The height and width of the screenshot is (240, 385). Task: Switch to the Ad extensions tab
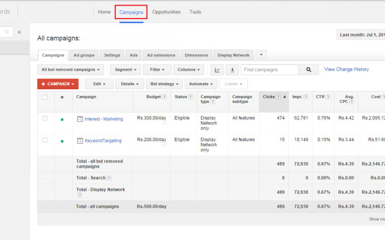(161, 55)
